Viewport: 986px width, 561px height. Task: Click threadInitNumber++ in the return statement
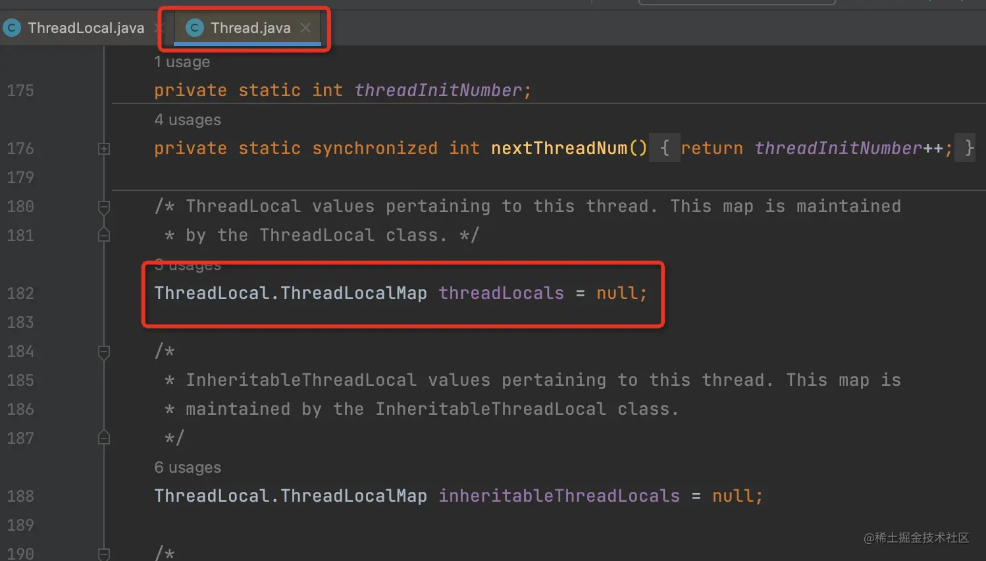[848, 148]
